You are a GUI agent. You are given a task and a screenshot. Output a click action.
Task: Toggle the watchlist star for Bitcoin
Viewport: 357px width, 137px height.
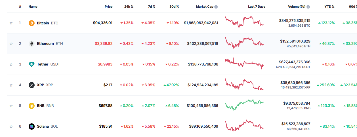11,23
